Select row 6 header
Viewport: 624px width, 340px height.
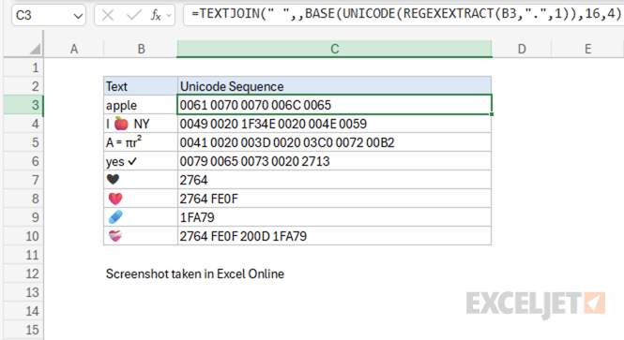pyautogui.click(x=23, y=161)
